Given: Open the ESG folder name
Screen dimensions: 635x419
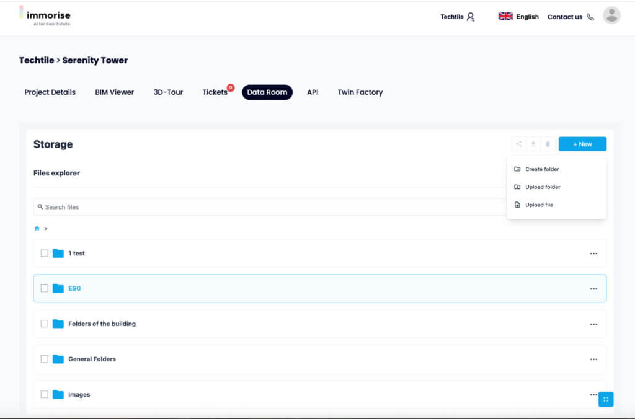Looking at the screenshot, I should [74, 288].
